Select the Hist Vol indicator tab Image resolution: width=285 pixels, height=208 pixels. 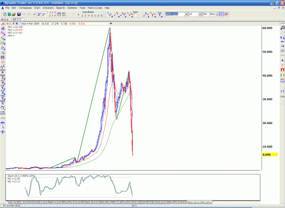pos(20,202)
